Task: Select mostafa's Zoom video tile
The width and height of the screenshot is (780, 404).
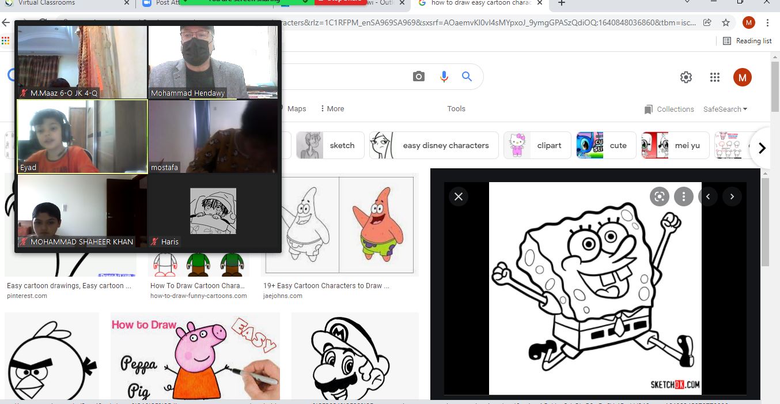Action: tap(213, 137)
